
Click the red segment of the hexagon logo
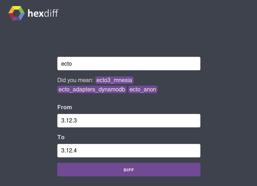click(x=11, y=16)
